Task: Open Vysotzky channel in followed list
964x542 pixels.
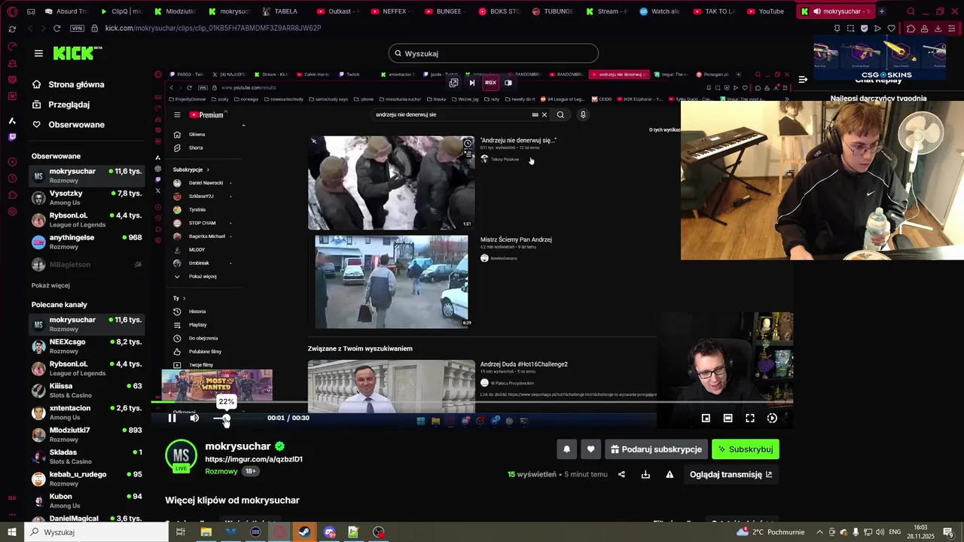Action: click(x=87, y=197)
